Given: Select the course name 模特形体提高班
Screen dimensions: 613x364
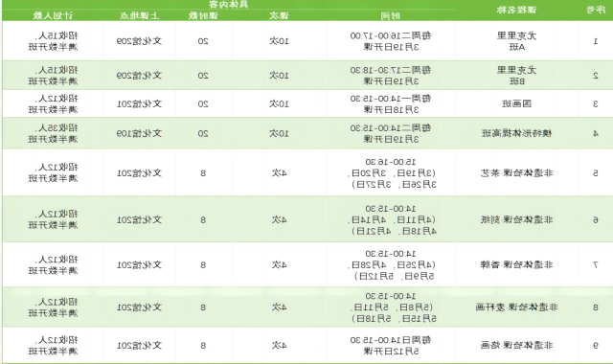Looking at the screenshot, I should [x=516, y=134].
